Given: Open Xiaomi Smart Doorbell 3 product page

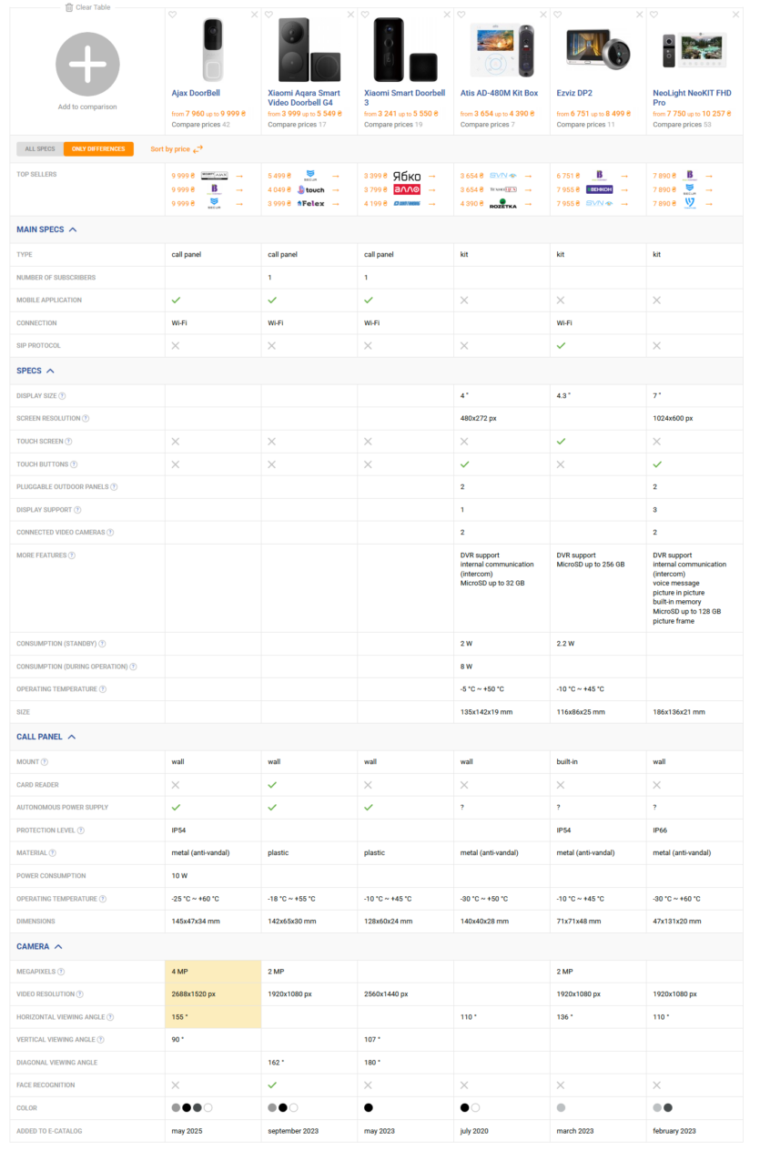Looking at the screenshot, I should (x=405, y=97).
